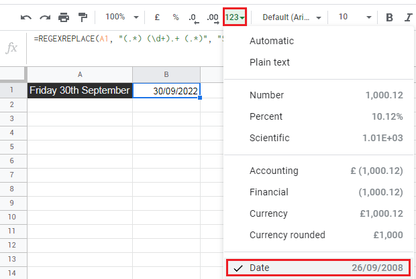Viewport: 416px width, 279px height.
Task: Click cell B1 showing 30/09/2022
Action: pos(166,91)
